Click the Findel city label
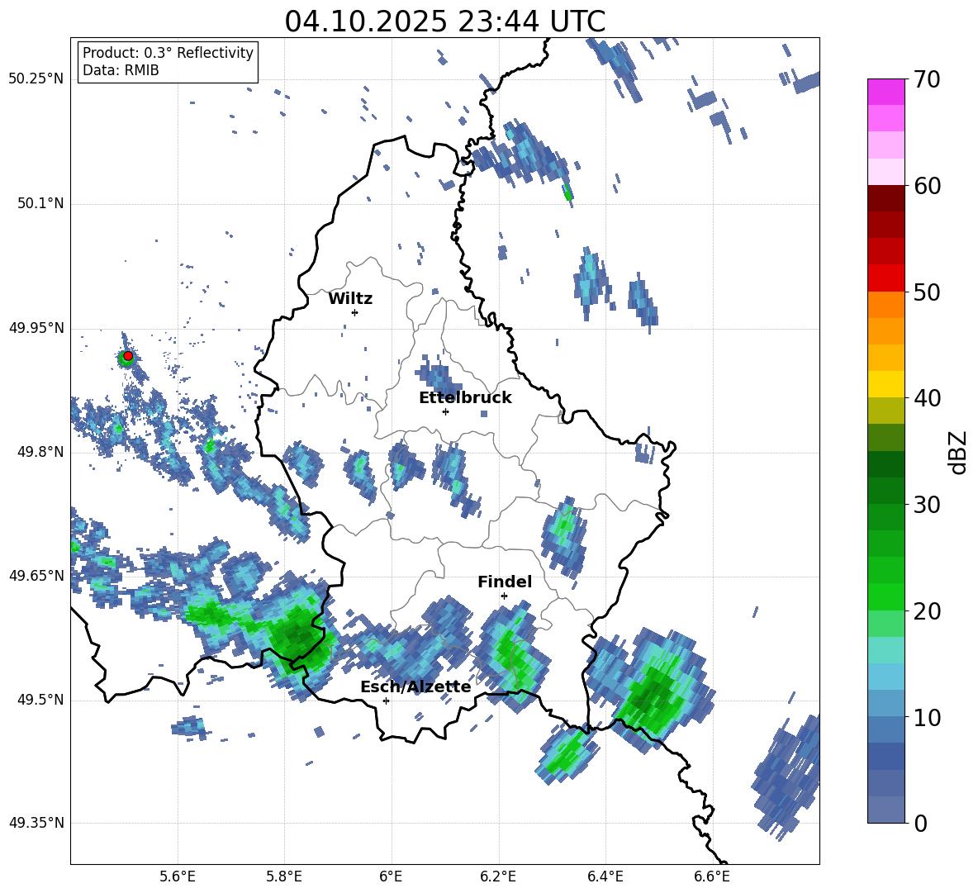Screen dimensions: 978x893 [505, 582]
